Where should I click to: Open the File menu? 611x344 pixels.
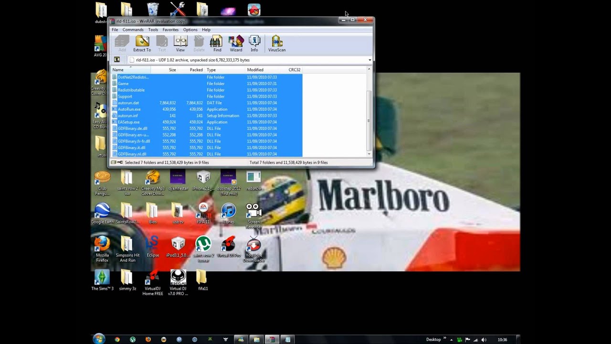point(115,30)
